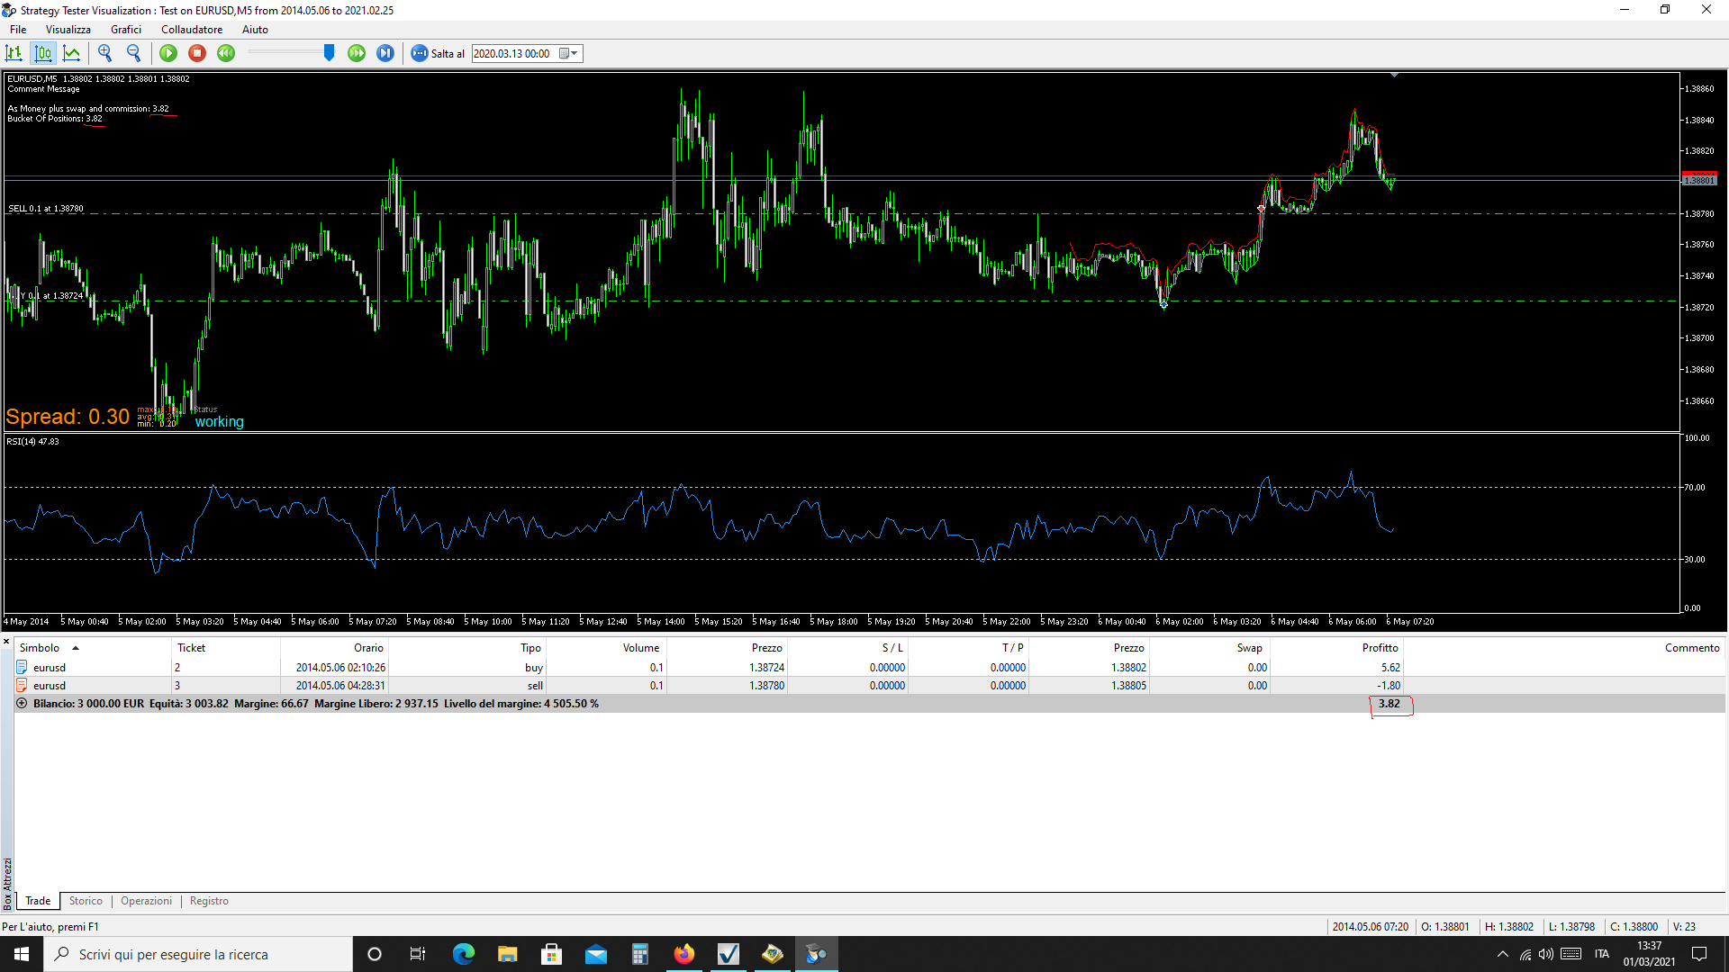Open the notification center
The image size is (1729, 972).
click(x=1699, y=954)
